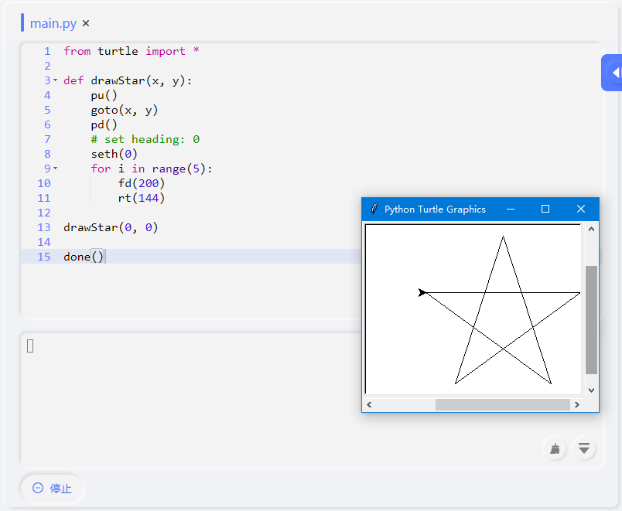Click the 'def drawStar(x, y):' text
The image size is (622, 511).
128,80
